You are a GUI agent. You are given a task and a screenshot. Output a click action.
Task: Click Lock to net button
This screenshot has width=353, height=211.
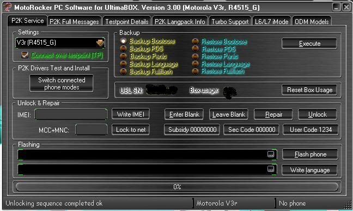(131, 130)
